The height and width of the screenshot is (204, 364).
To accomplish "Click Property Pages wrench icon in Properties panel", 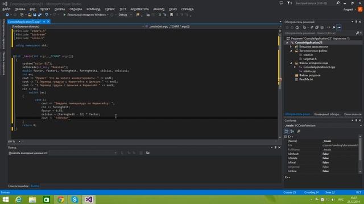I will click(299, 131).
